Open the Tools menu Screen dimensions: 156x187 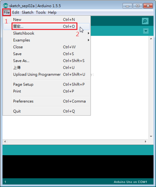point(41,12)
